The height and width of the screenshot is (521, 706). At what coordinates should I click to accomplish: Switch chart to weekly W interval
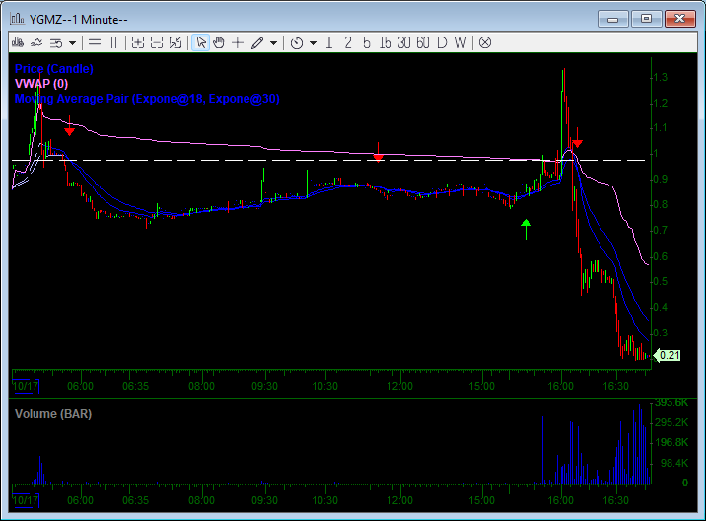point(460,42)
